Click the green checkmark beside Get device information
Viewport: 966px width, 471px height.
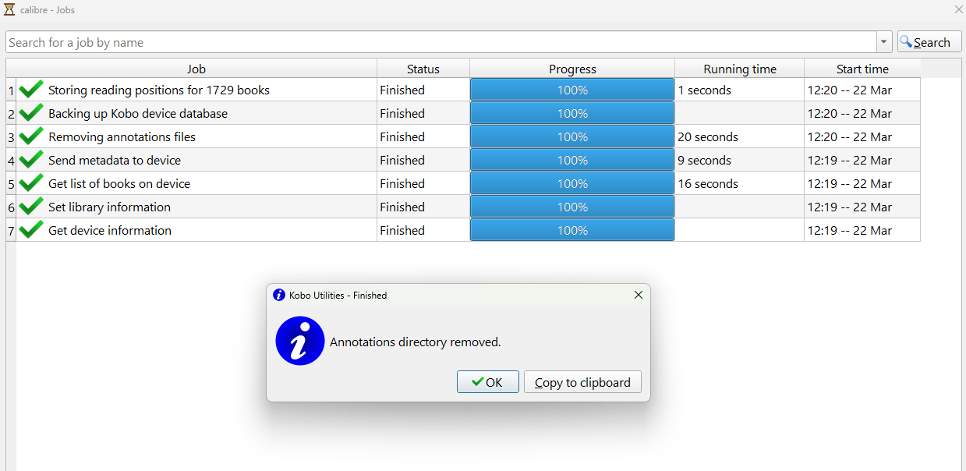pos(31,230)
